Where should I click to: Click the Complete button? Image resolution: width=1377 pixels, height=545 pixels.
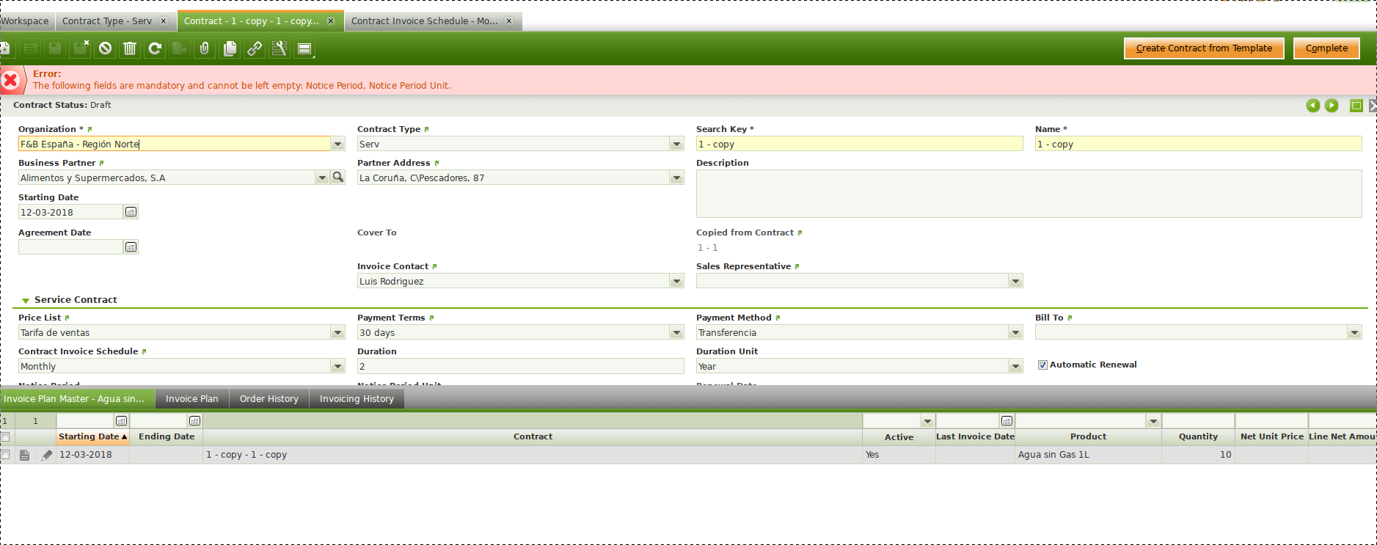pos(1326,48)
